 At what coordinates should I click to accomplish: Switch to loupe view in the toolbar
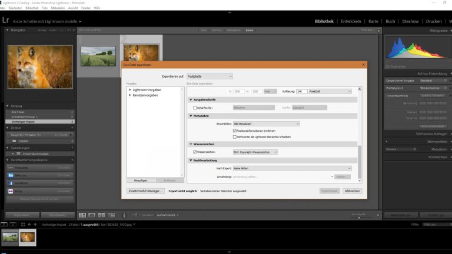[x=92, y=215]
